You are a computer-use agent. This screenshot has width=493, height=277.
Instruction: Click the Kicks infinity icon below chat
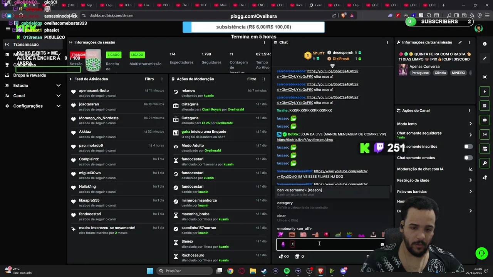coord(284,257)
